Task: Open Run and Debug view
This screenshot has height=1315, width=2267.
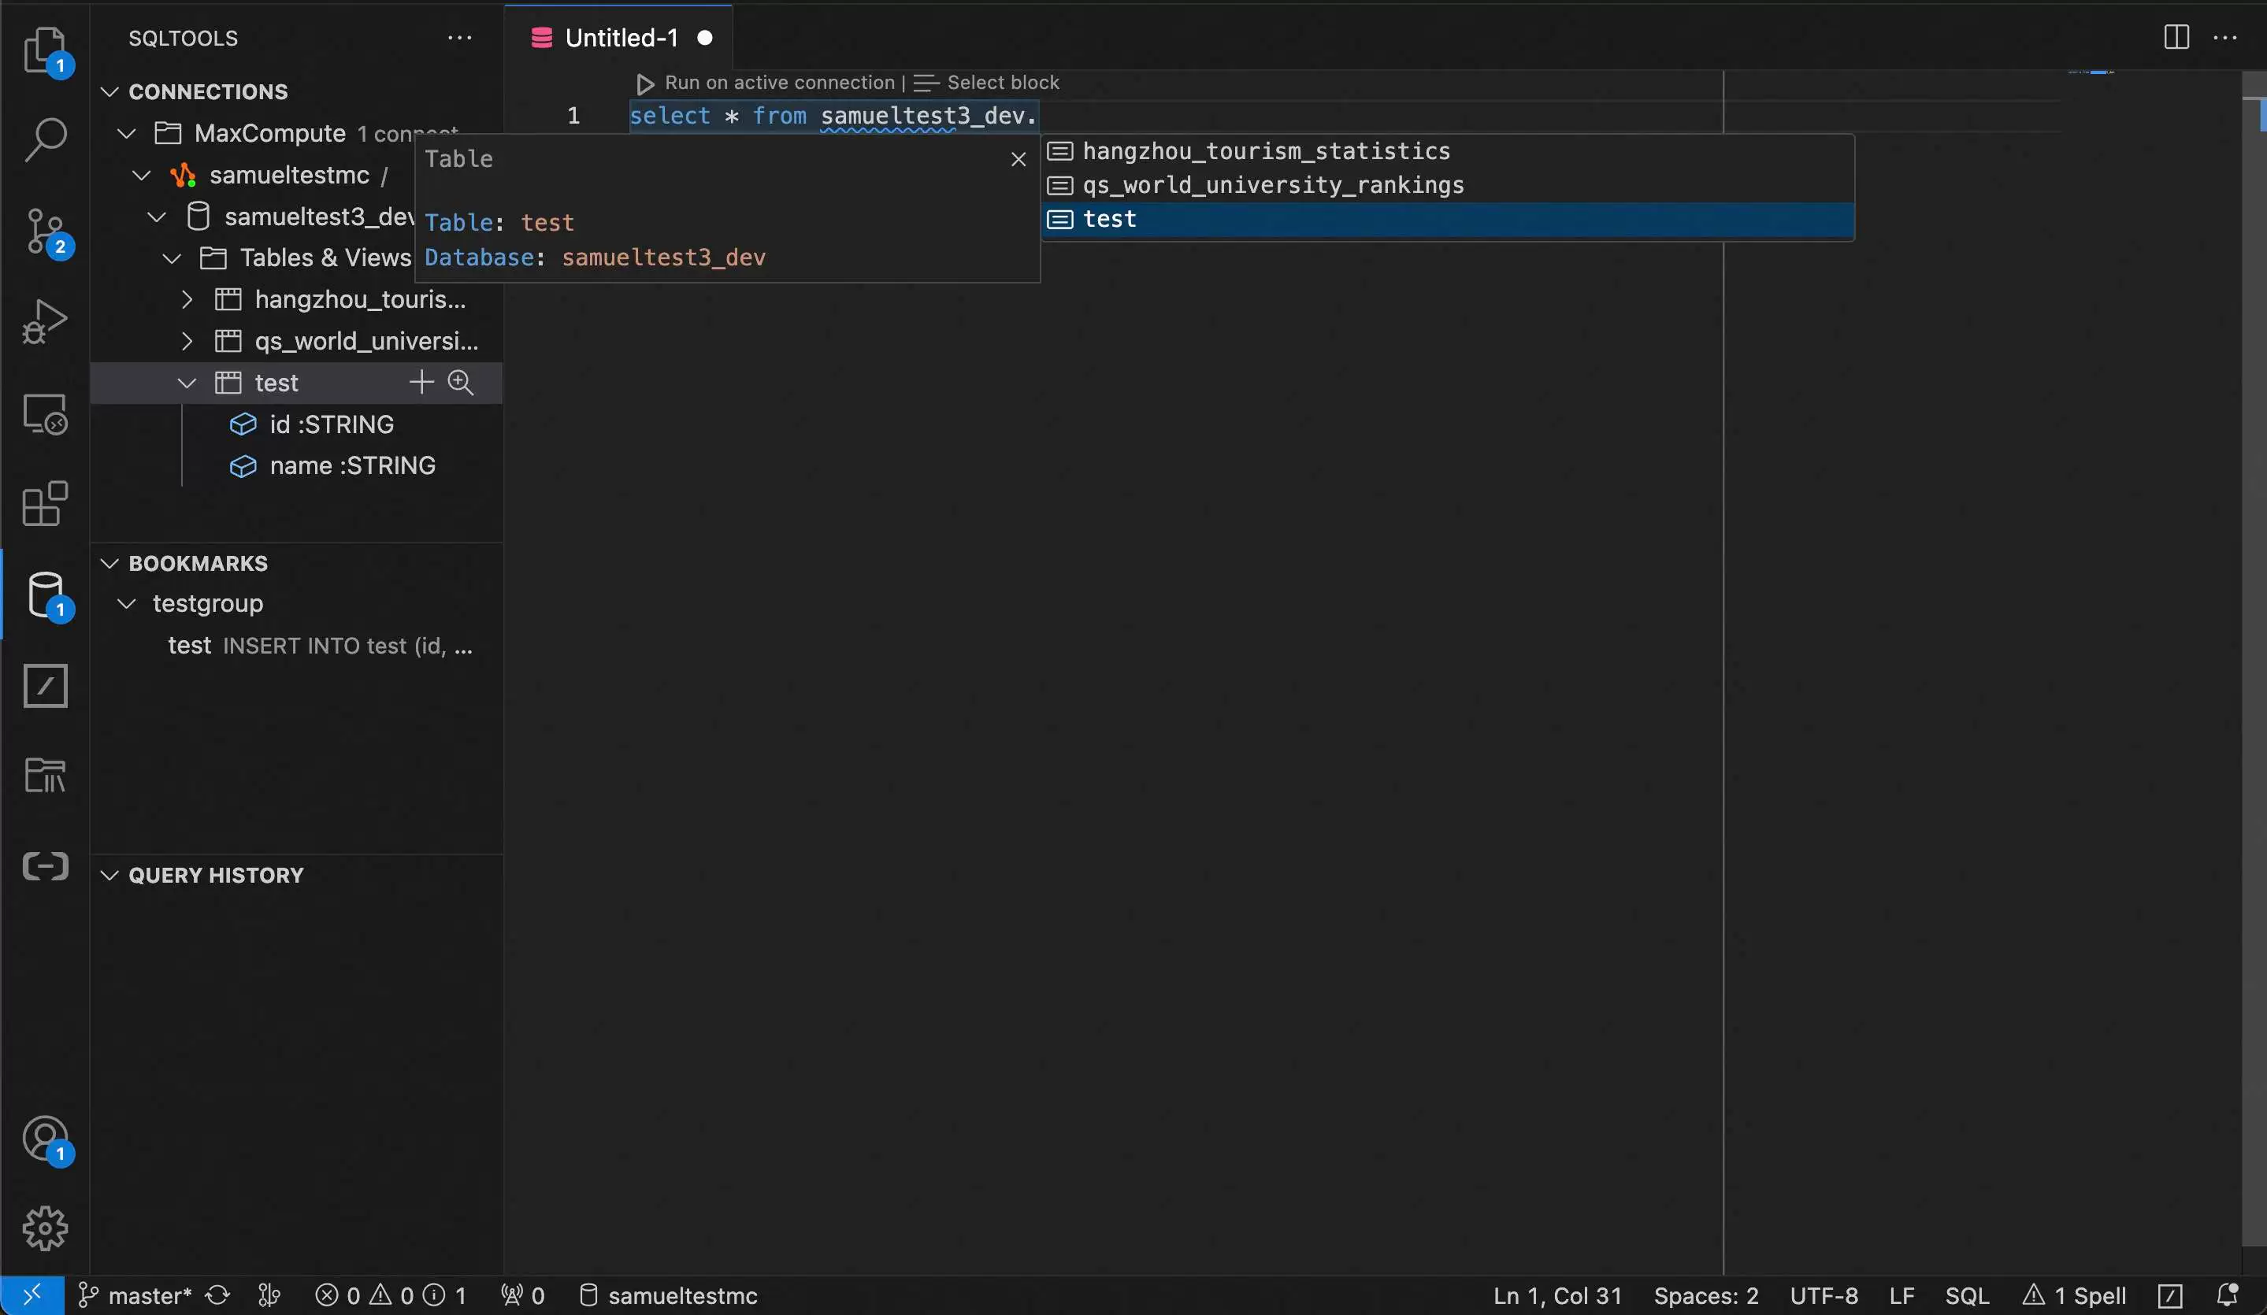Action: 44,322
